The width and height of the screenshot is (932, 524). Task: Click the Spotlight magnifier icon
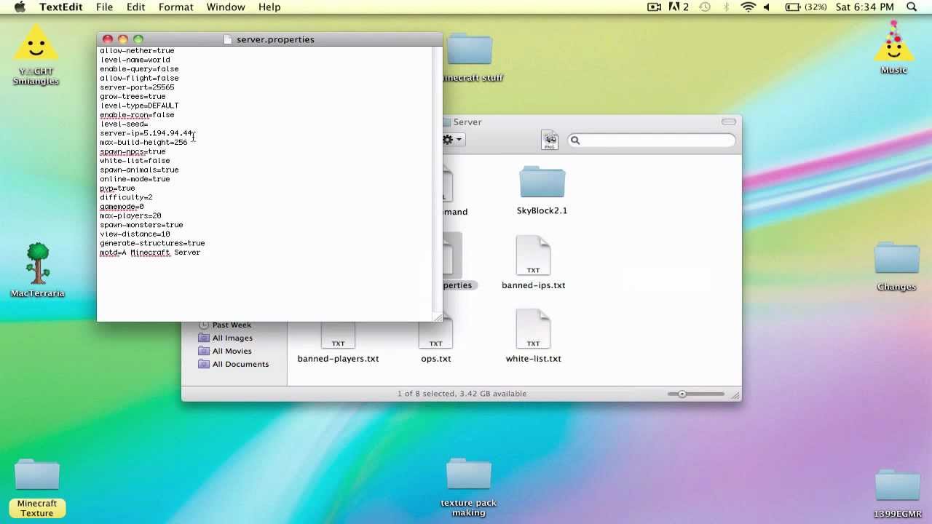pyautogui.click(x=912, y=7)
